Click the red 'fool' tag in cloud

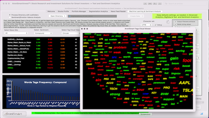[x=187, y=60]
